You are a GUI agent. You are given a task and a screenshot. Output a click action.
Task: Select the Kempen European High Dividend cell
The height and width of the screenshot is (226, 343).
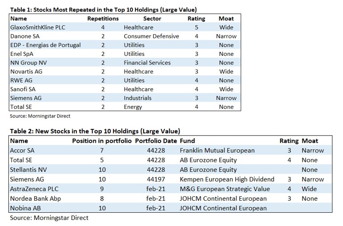[227, 179]
